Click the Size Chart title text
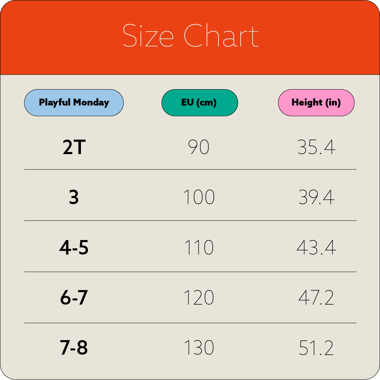 (x=190, y=36)
